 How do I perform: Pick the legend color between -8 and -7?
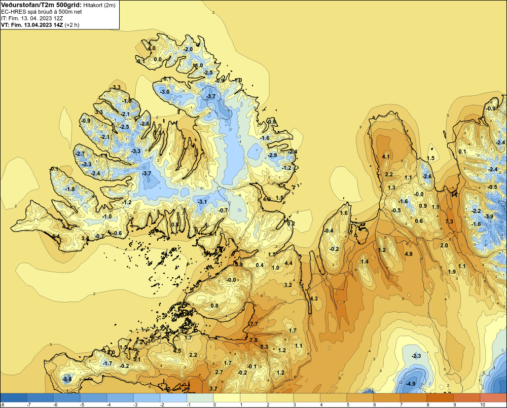coord(14,397)
